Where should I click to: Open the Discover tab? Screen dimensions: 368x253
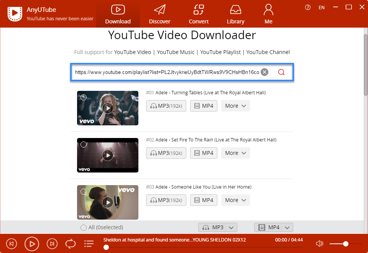159,14
